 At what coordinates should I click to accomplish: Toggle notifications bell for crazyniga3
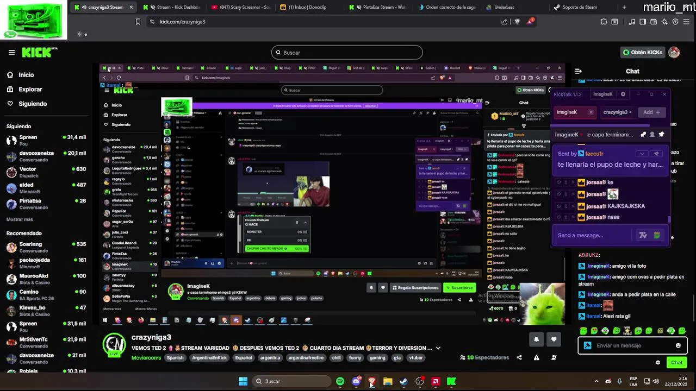point(536,339)
